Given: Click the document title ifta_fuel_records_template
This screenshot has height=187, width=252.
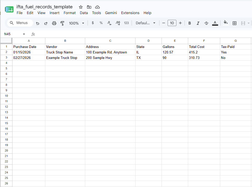Looking at the screenshot, I should tap(45, 7).
